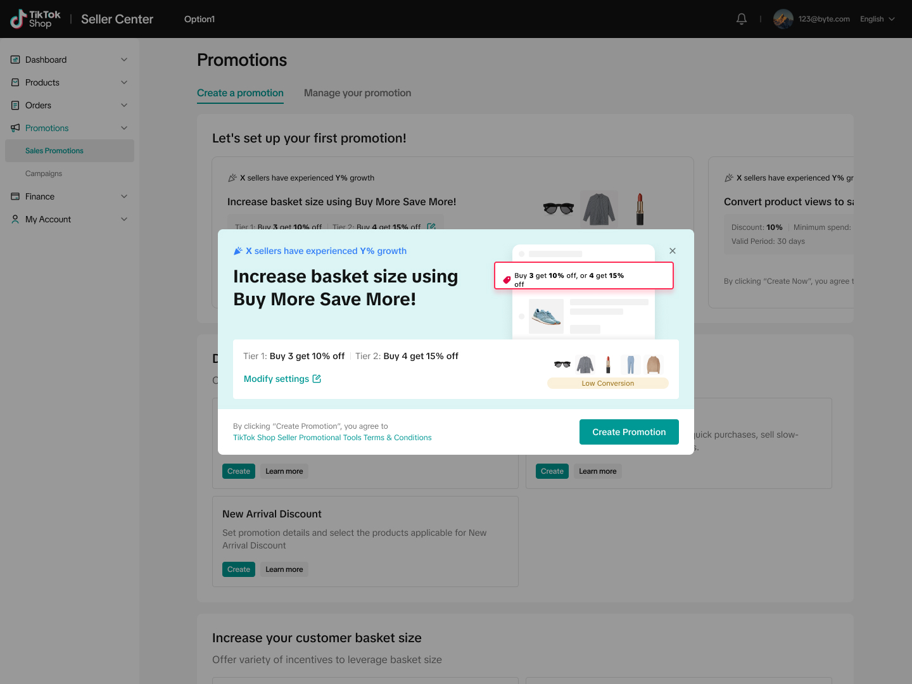Click the Modify settings edit icon
Image resolution: width=912 pixels, height=684 pixels.
click(317, 379)
